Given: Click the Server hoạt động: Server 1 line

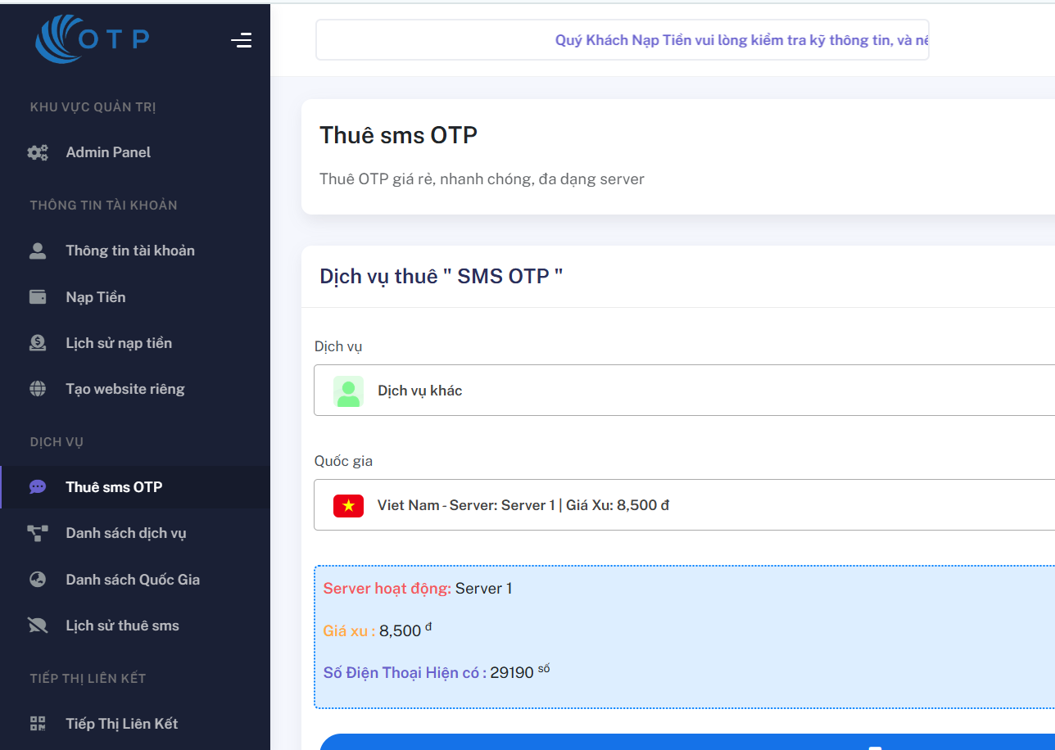Looking at the screenshot, I should [418, 588].
